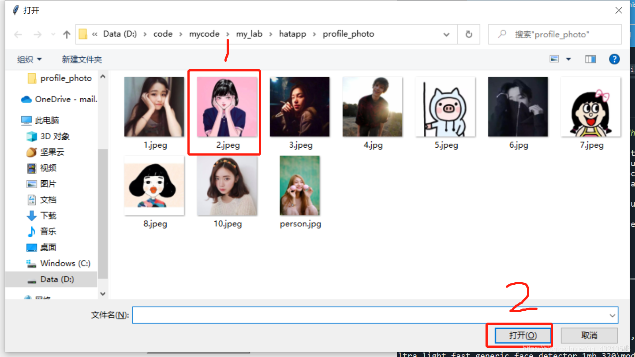This screenshot has width=635, height=357.
Task: Click the search profile_photo field
Action: pyautogui.click(x=555, y=34)
